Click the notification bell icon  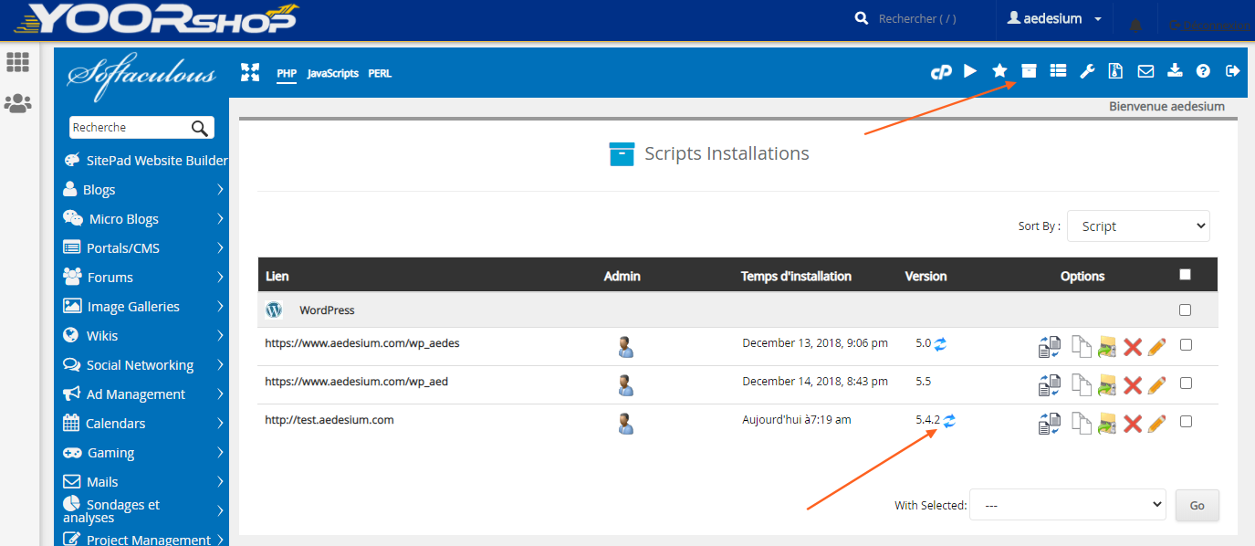point(1135,26)
